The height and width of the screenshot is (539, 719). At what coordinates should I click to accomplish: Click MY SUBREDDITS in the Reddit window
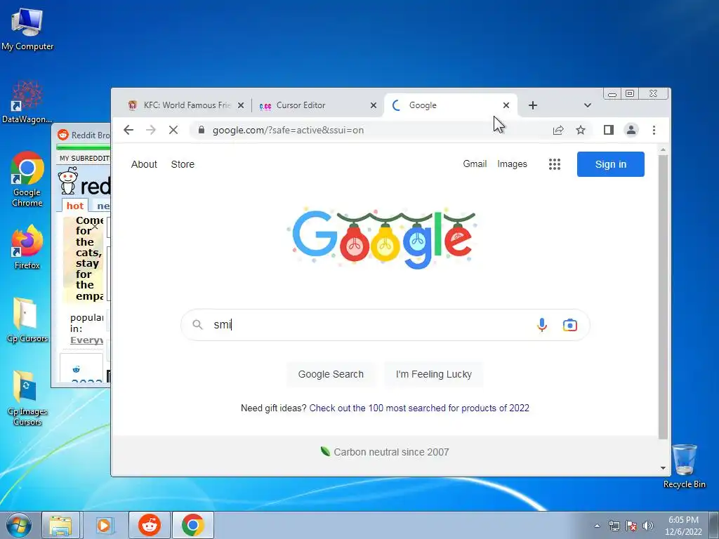coord(84,158)
